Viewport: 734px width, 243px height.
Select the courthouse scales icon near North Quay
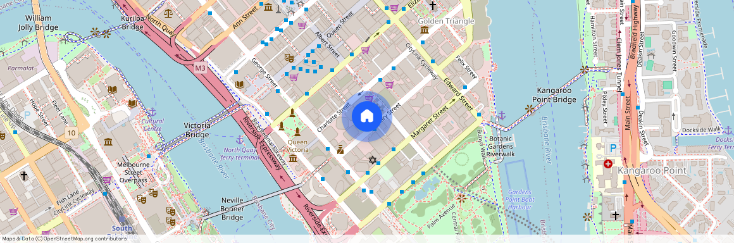pyautogui.click(x=168, y=13)
